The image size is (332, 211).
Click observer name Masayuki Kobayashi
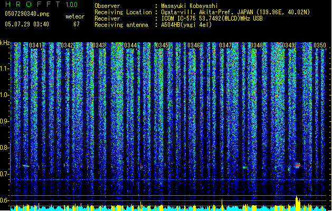(x=189, y=6)
